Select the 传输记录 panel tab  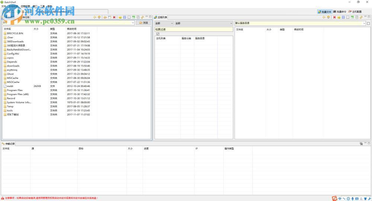point(8,144)
